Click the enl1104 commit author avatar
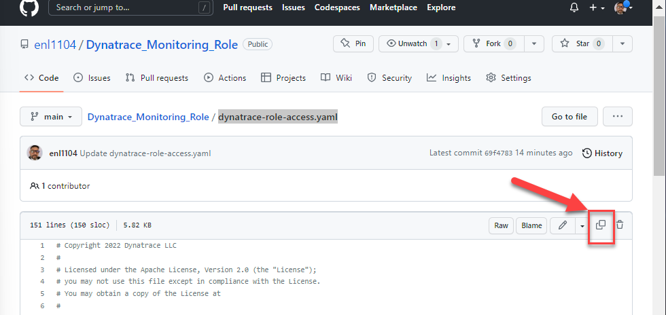The image size is (666, 315). point(35,153)
